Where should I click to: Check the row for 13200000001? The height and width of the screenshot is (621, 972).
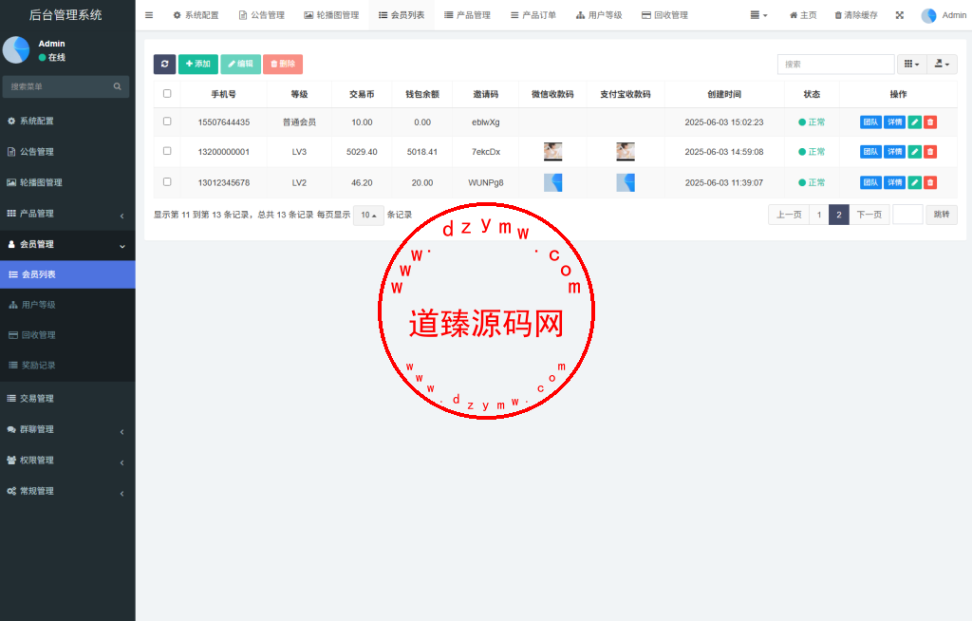(167, 151)
